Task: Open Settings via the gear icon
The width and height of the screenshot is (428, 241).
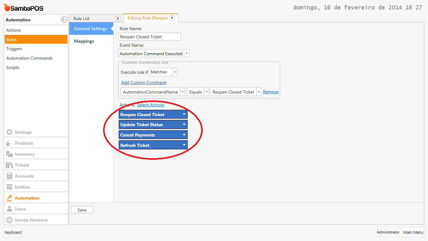Action: (x=10, y=132)
